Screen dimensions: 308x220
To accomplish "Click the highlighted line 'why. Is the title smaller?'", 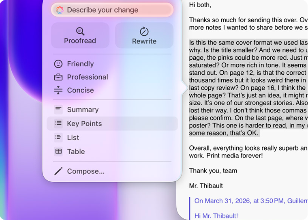I will [248, 50].
